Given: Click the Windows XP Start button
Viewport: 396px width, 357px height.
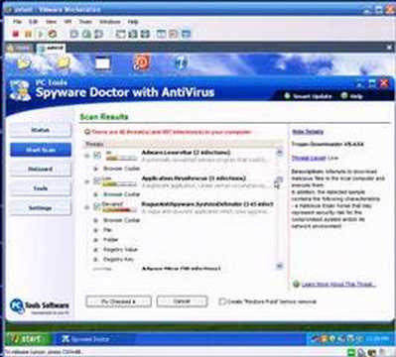Looking at the screenshot, I should coord(27,338).
